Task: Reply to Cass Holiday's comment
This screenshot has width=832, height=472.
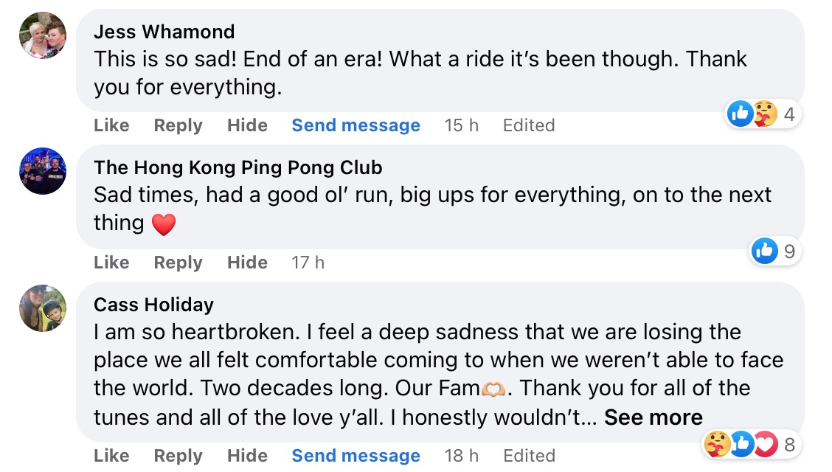Action: [x=178, y=456]
